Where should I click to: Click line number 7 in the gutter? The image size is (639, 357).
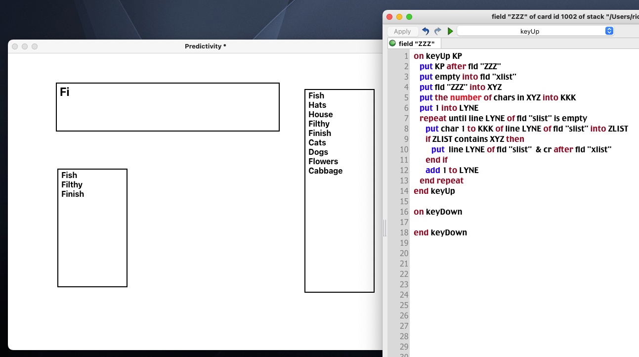[406, 118]
